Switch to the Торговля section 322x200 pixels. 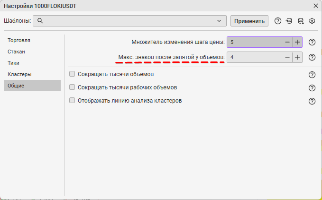pyautogui.click(x=19, y=40)
